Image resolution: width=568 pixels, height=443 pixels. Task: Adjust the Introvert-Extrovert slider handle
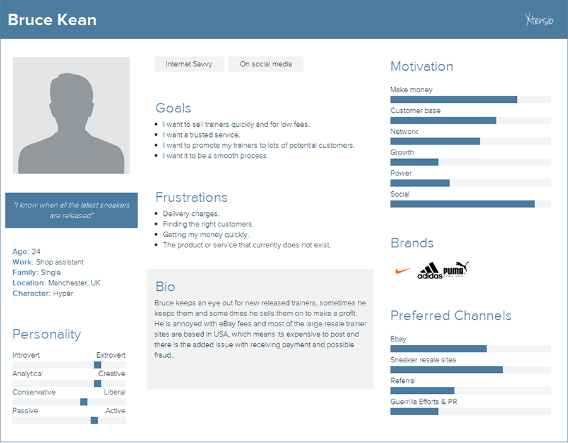[x=97, y=365]
